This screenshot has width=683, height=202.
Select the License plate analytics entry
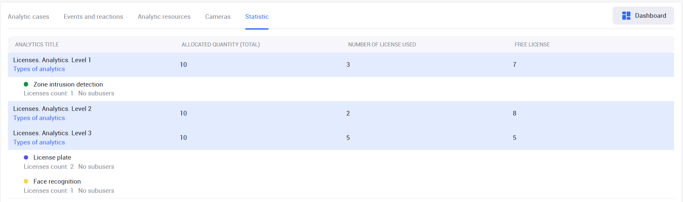[x=52, y=158]
